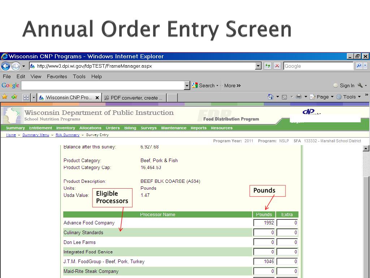Click the Google search box in toolbar
This screenshot has height=278, width=370.
click(318, 66)
